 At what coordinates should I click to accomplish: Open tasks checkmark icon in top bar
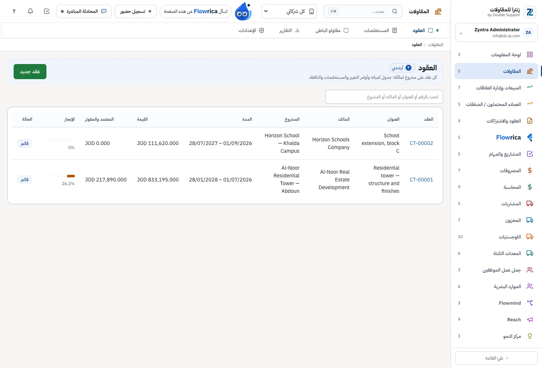coord(47,11)
